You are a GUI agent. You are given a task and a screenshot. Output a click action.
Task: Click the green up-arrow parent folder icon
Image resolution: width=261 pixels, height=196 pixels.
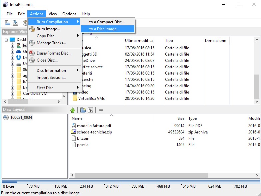73,110
